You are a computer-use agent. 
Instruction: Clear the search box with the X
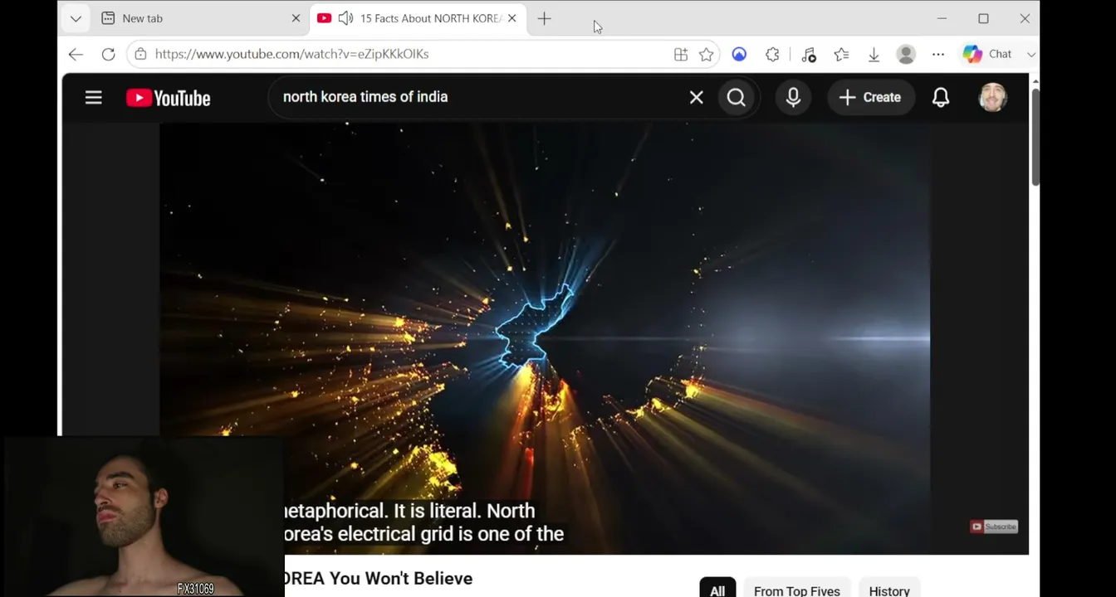click(697, 98)
